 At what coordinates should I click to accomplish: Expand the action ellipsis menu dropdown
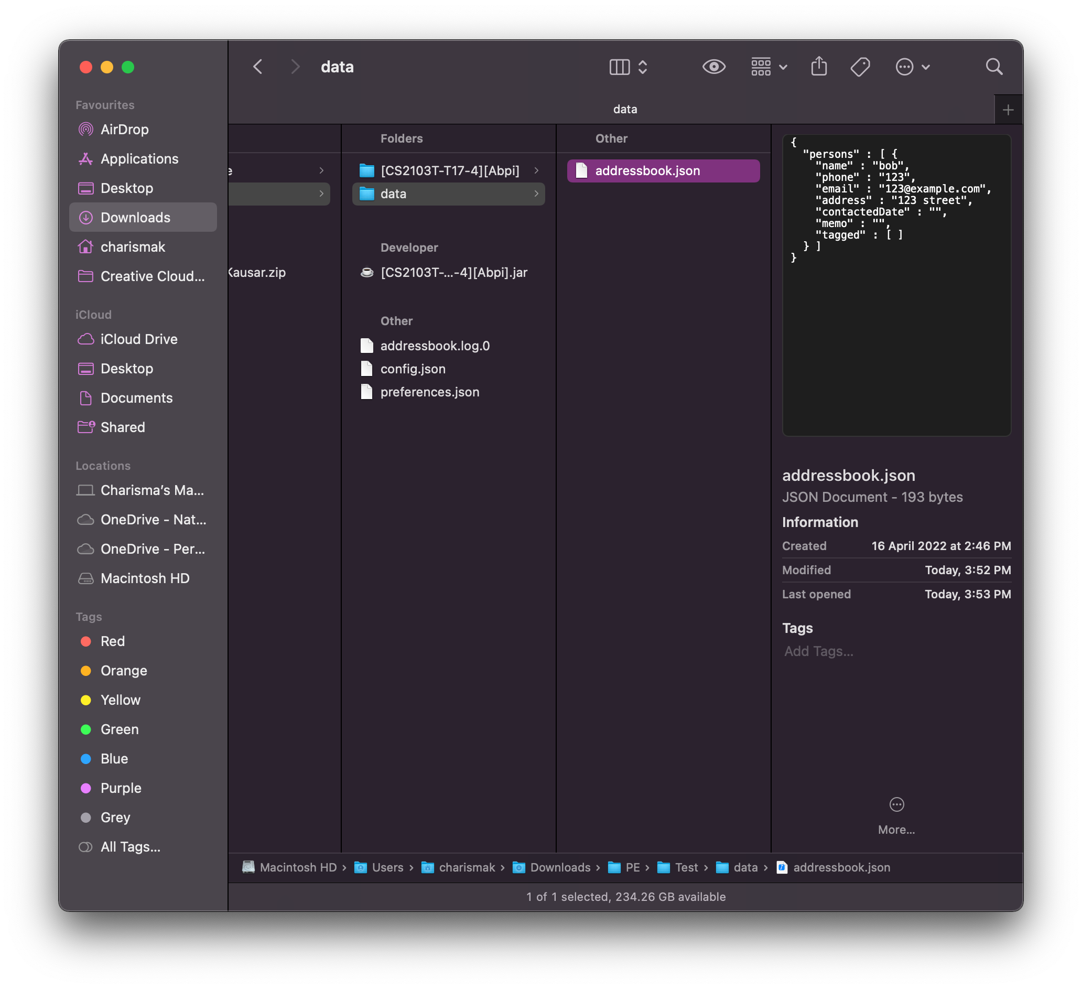(912, 67)
